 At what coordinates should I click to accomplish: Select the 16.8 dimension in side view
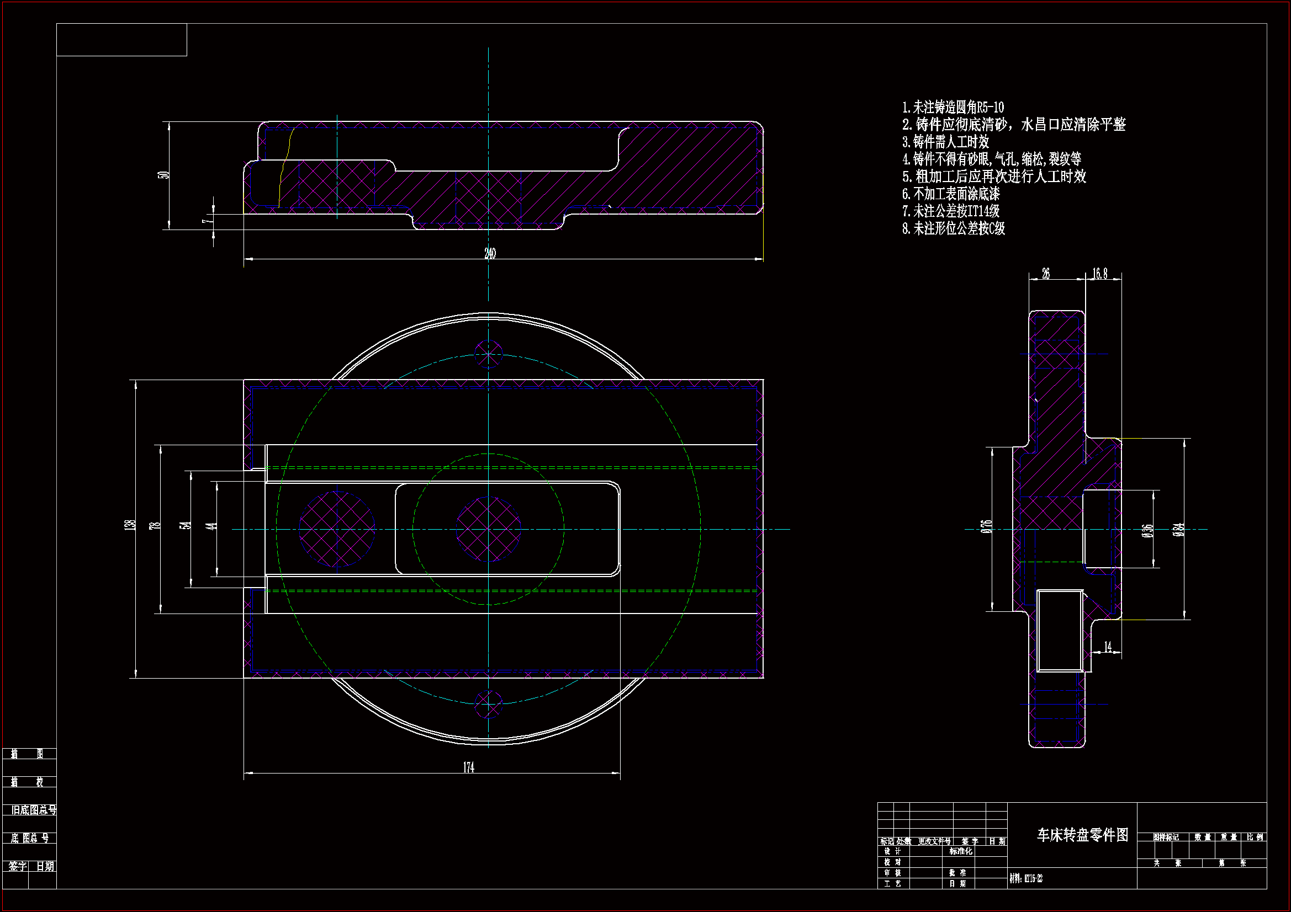coord(1100,274)
